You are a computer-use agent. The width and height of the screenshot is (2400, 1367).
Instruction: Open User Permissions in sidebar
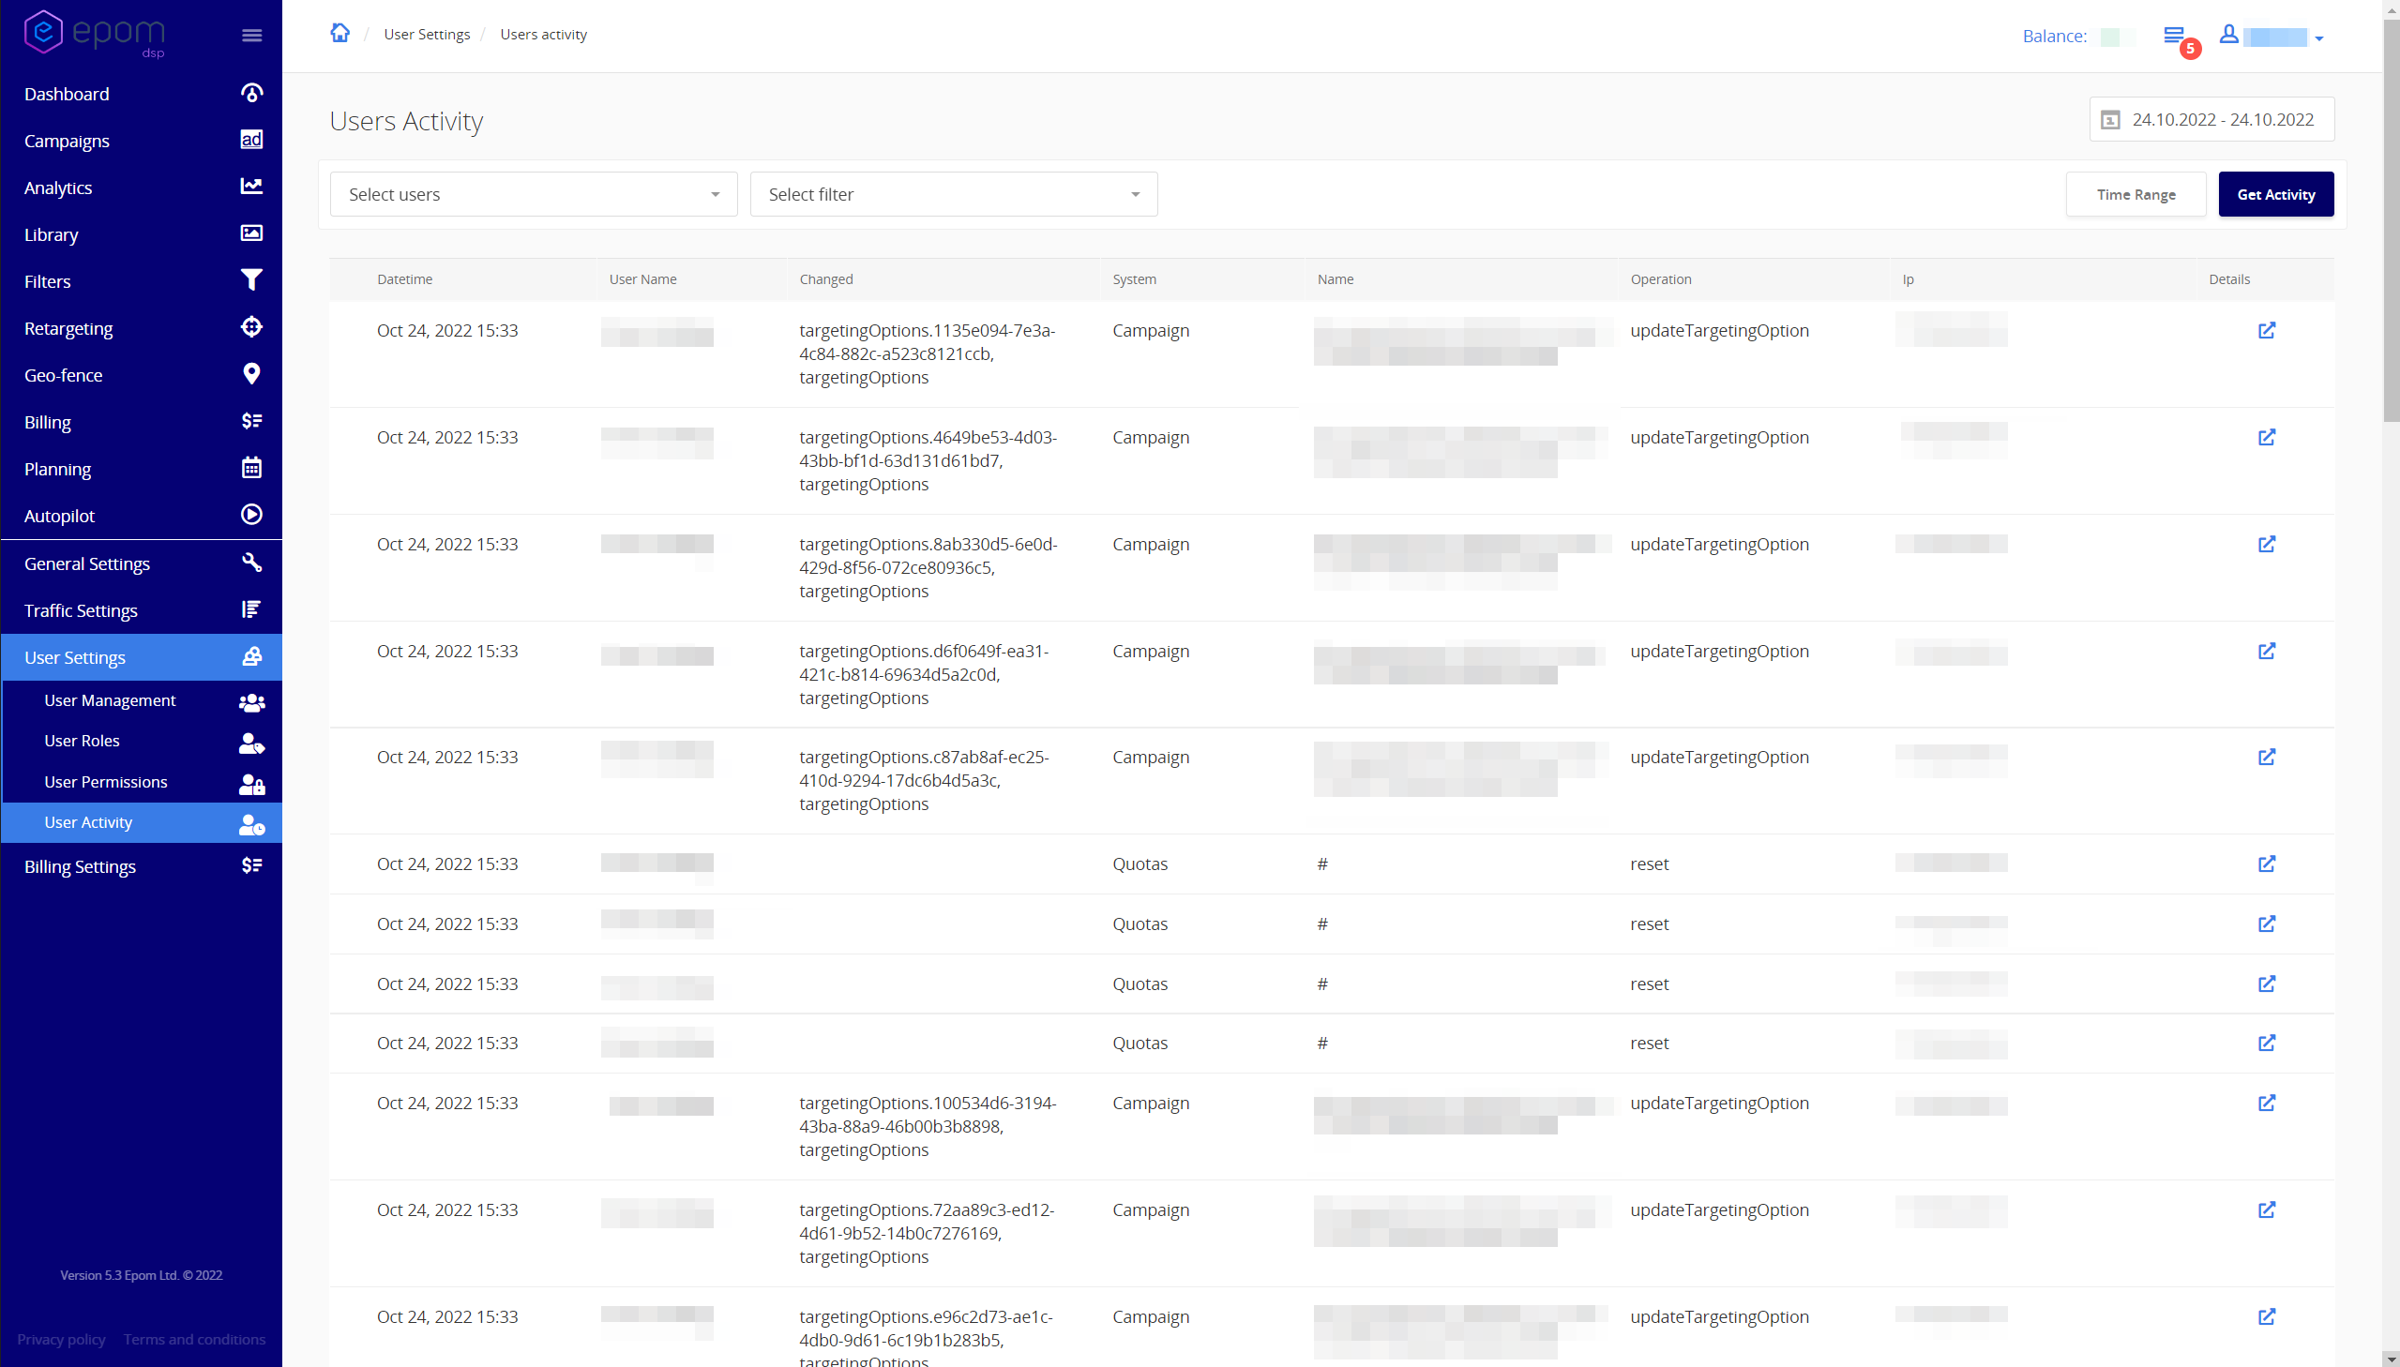point(105,782)
